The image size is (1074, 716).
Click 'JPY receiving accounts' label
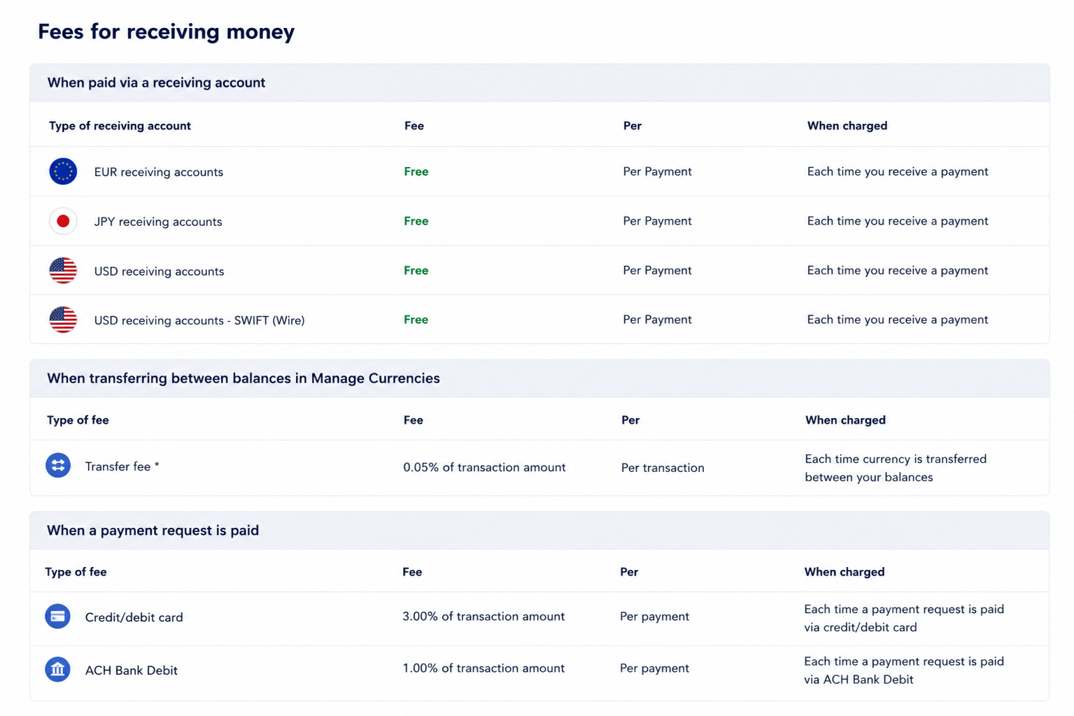tap(158, 222)
